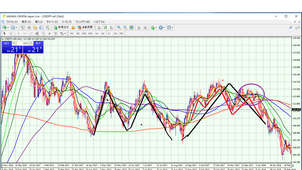Screen dimensions: 302x170
Task: Open the ファイル (F) menu
Action: [x=12, y=22]
